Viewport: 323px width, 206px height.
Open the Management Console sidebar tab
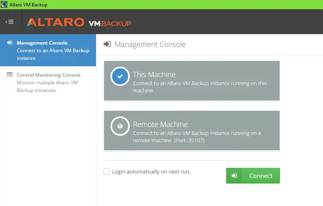point(48,50)
